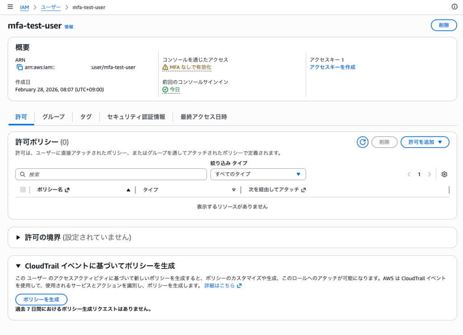The height and width of the screenshot is (335, 463).
Task: Sort by ポリシー名 ascending arrow
Action: point(128,190)
